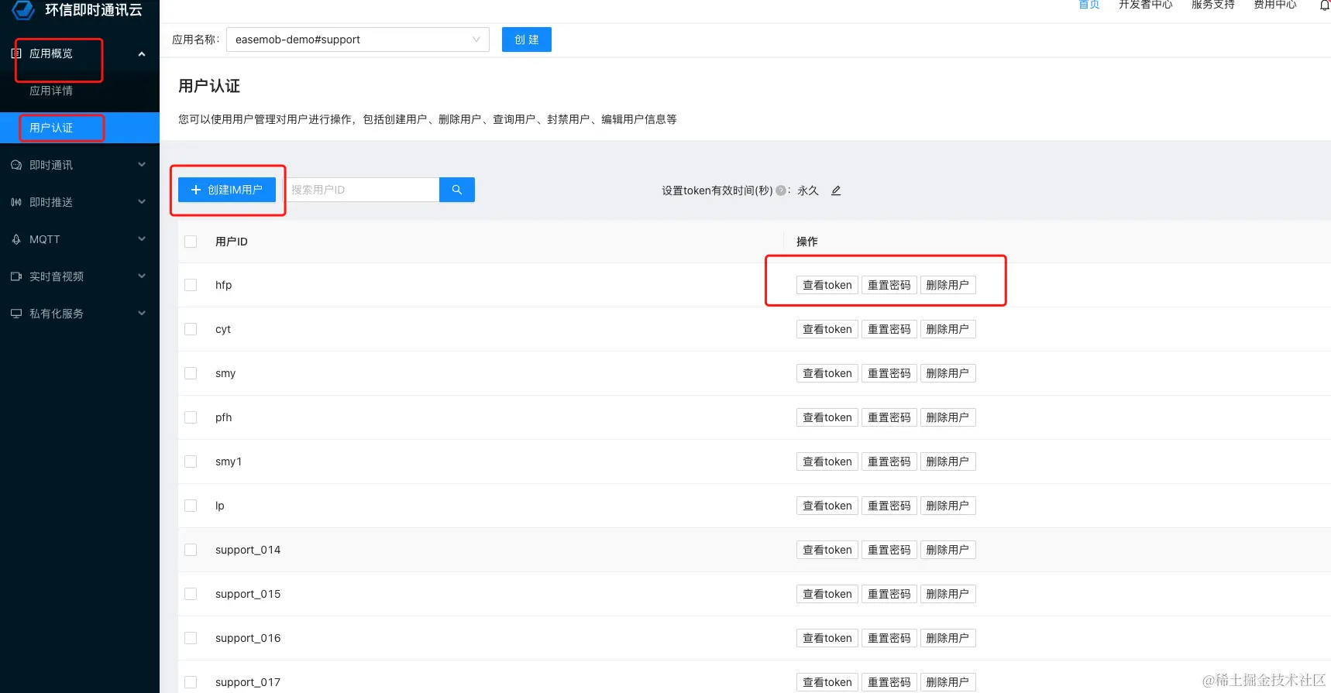Check the box for user cyt
This screenshot has height=693, width=1331.
[191, 329]
